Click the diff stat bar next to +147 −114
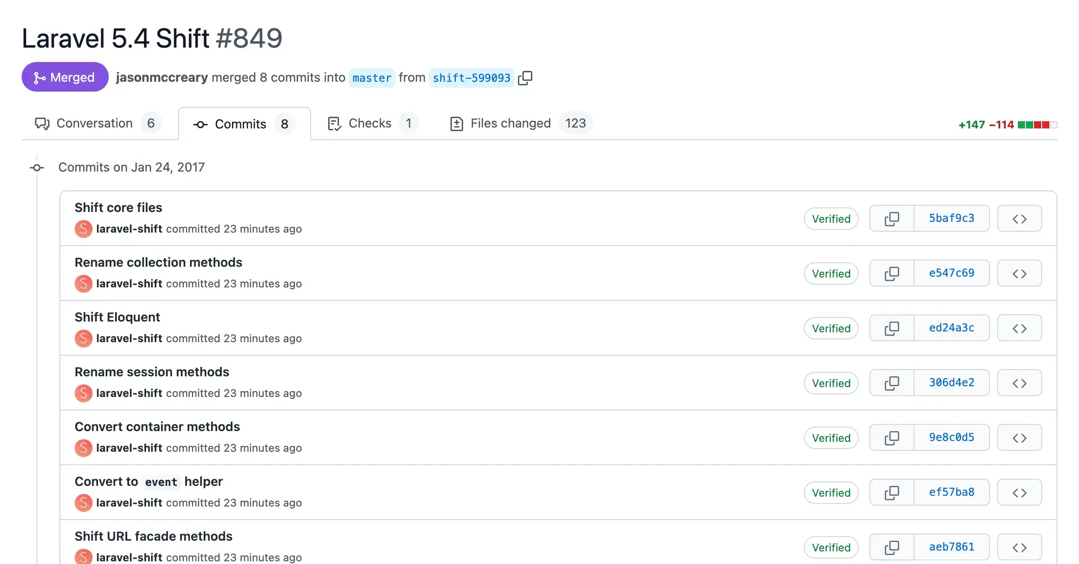Image resolution: width=1079 pixels, height=564 pixels. [x=1037, y=125]
